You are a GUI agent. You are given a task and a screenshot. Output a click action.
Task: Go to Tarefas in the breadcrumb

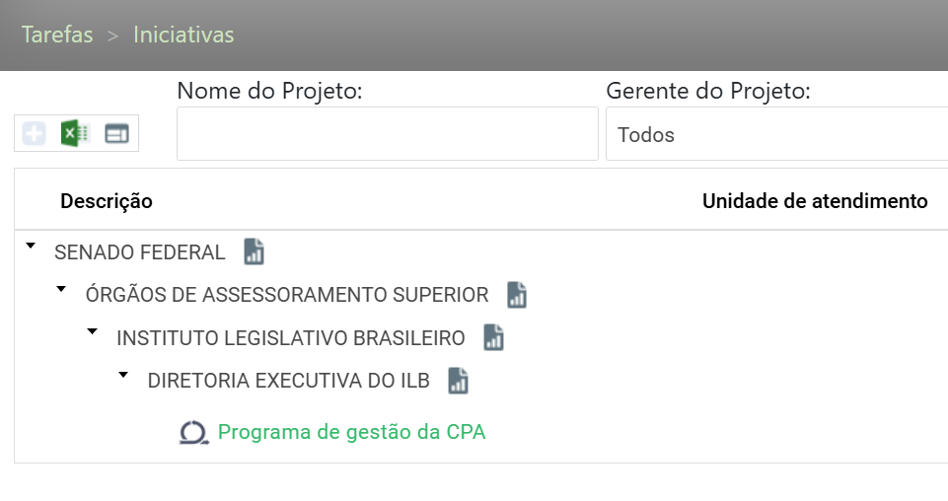coord(57,36)
